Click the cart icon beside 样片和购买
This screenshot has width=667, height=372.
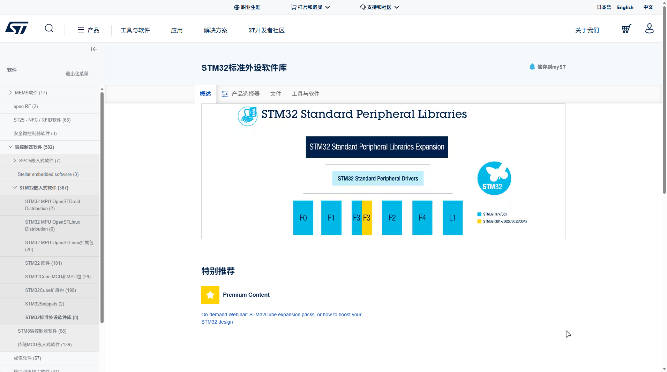(293, 7)
